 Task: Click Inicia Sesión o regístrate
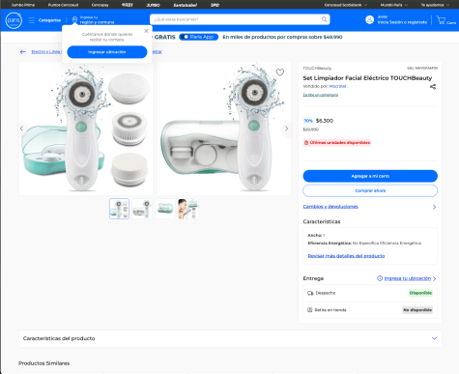402,22
